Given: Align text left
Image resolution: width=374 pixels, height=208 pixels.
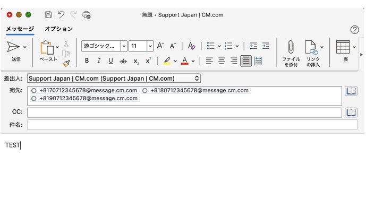Looking at the screenshot, I should (209, 61).
